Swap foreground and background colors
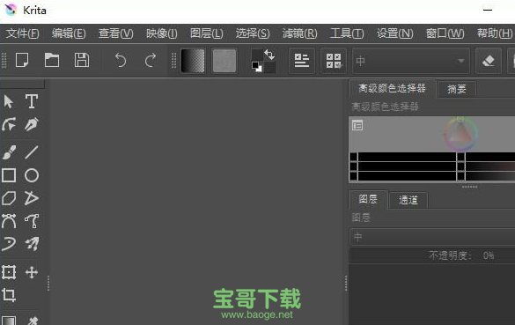This screenshot has width=515, height=325. click(x=269, y=55)
